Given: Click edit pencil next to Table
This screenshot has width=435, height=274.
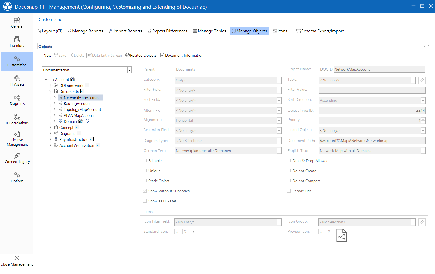Looking at the screenshot, I should (x=422, y=80).
